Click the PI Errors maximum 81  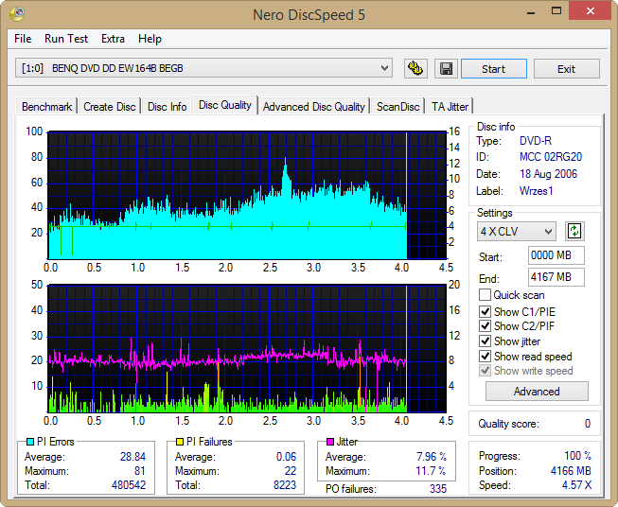[140, 471]
